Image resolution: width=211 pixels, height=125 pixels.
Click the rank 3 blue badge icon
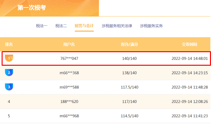[9, 87]
